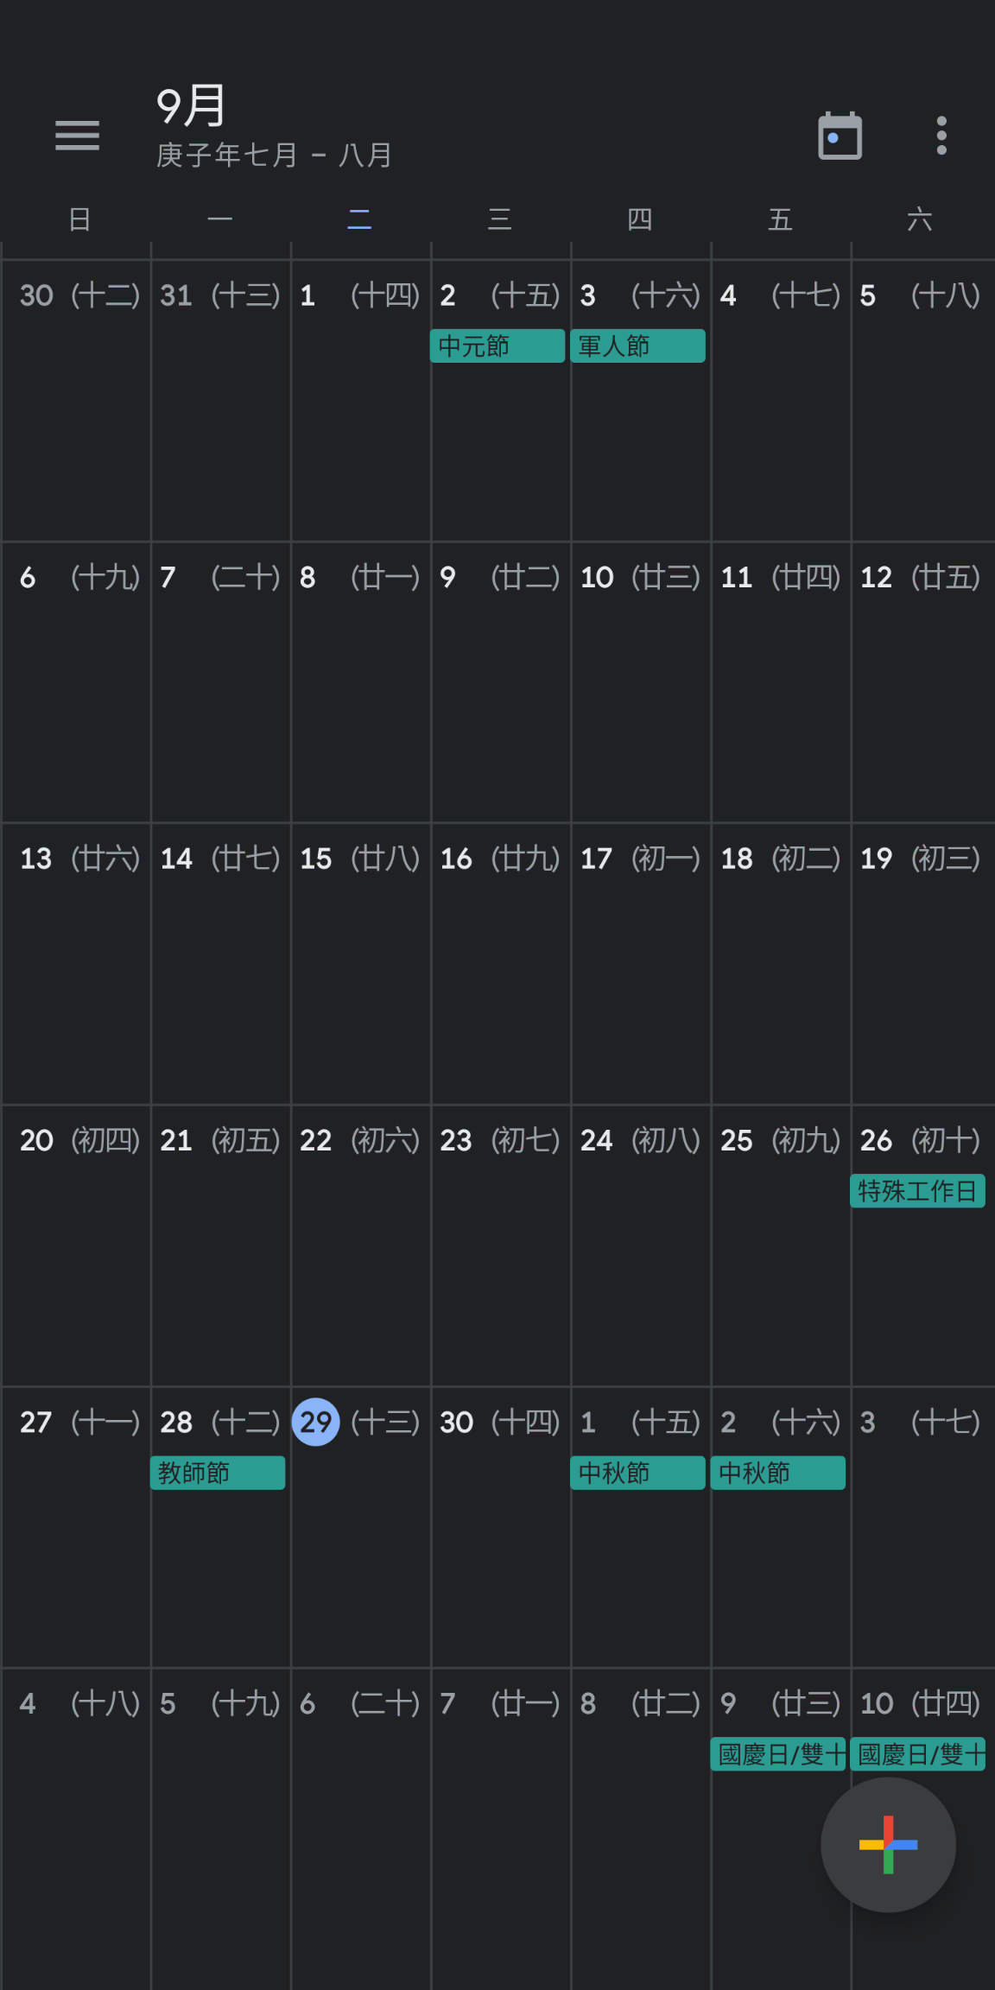Viewport: 995px width, 1990px height.
Task: Open the 國慶日 event on October 9
Action: (x=777, y=1754)
